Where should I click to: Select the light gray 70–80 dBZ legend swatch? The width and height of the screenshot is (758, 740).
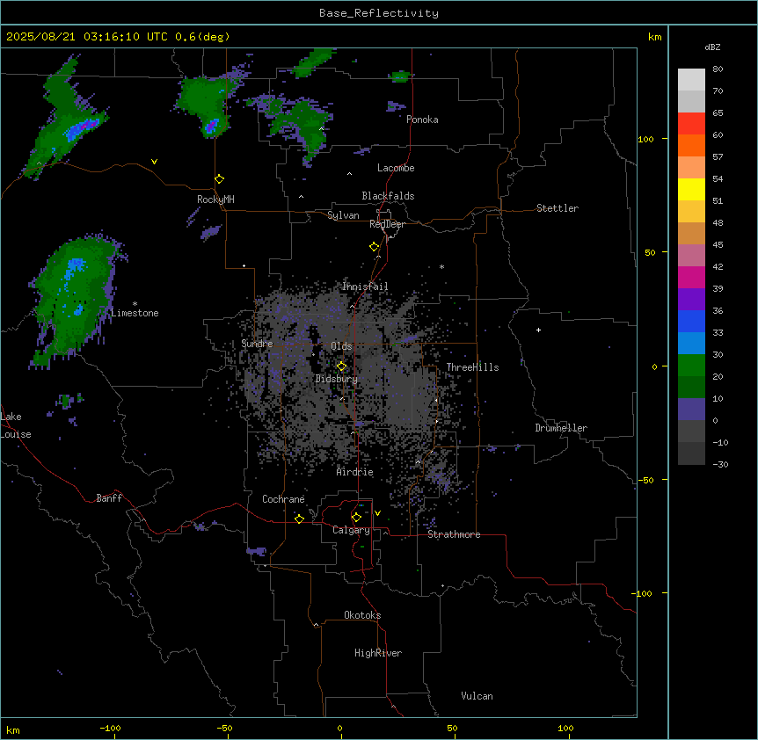(x=691, y=80)
